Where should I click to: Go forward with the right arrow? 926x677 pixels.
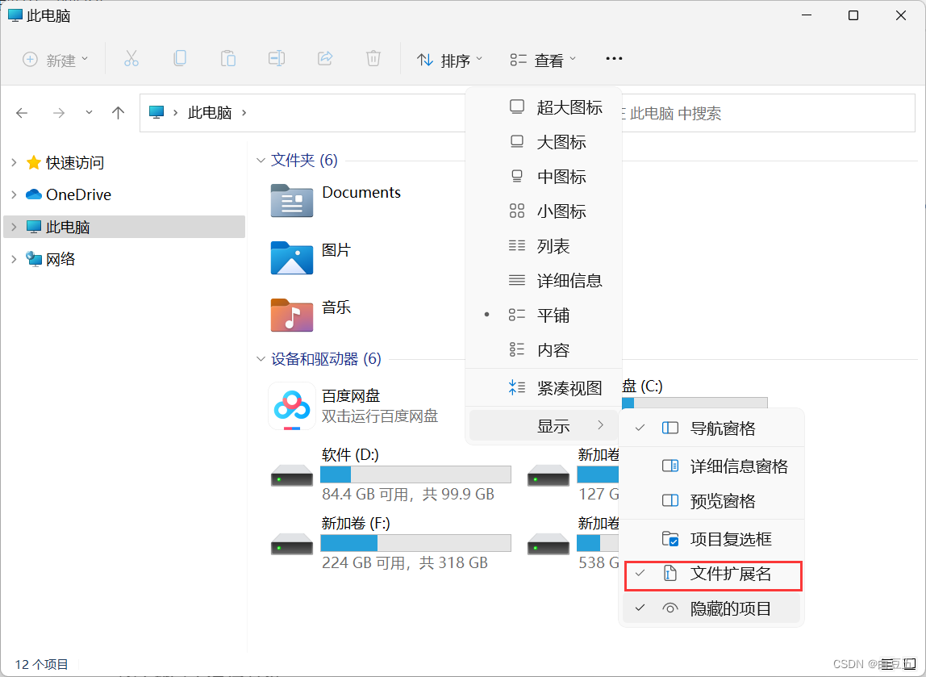point(58,113)
